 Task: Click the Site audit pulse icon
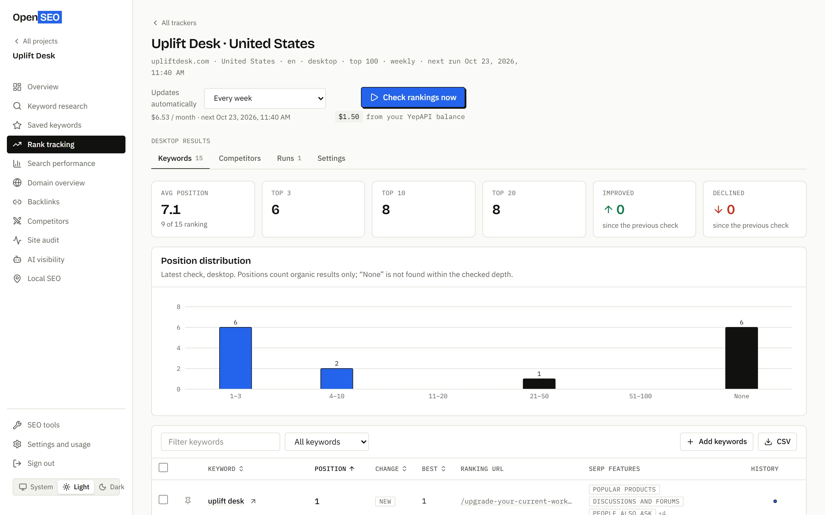[17, 240]
